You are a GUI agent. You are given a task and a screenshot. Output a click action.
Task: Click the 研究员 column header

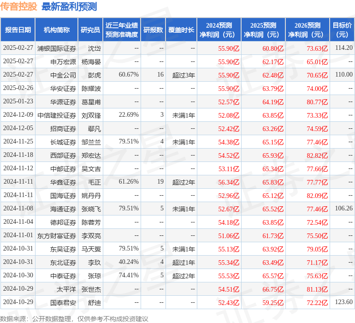coord(90,30)
